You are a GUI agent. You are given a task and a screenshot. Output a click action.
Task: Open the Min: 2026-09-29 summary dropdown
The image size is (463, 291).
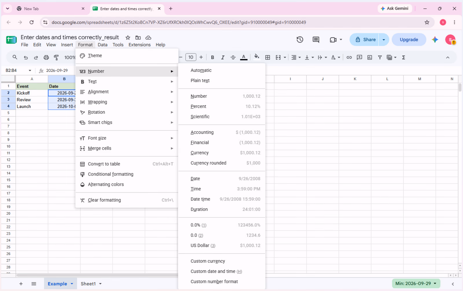point(416,283)
